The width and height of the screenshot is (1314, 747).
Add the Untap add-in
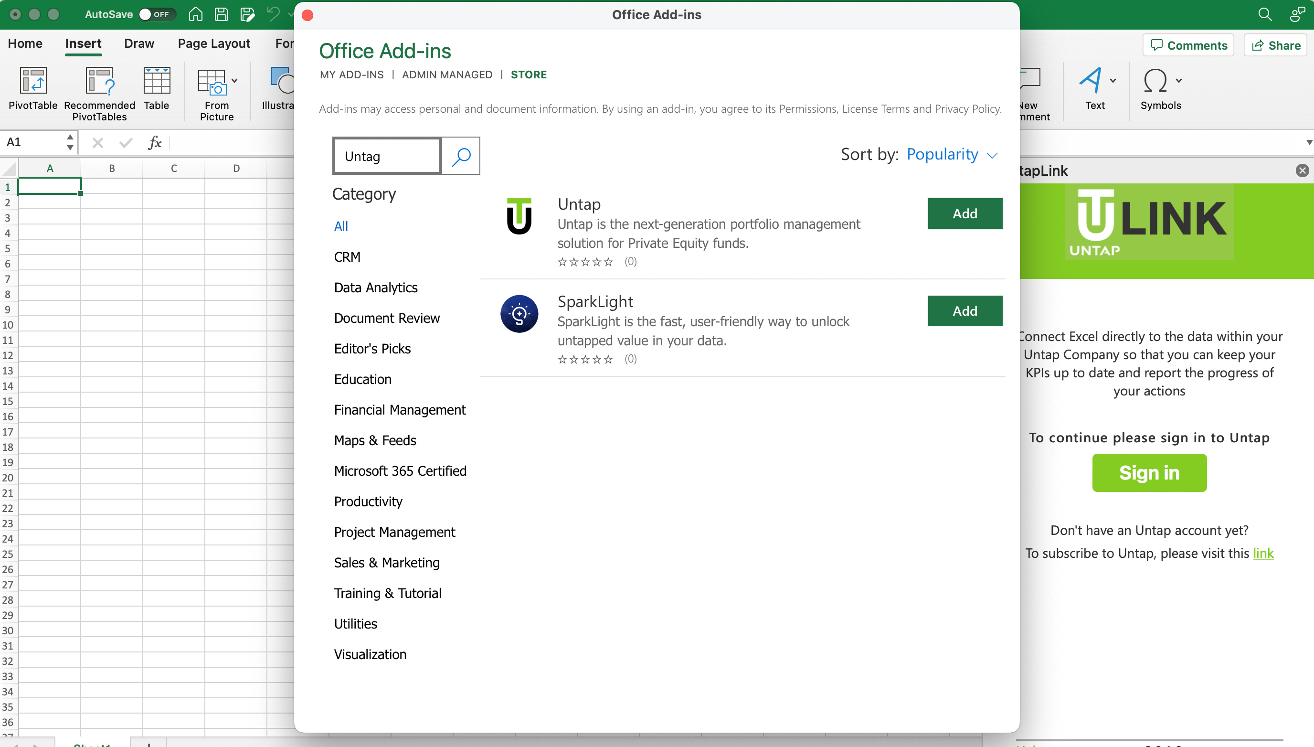pyautogui.click(x=964, y=213)
